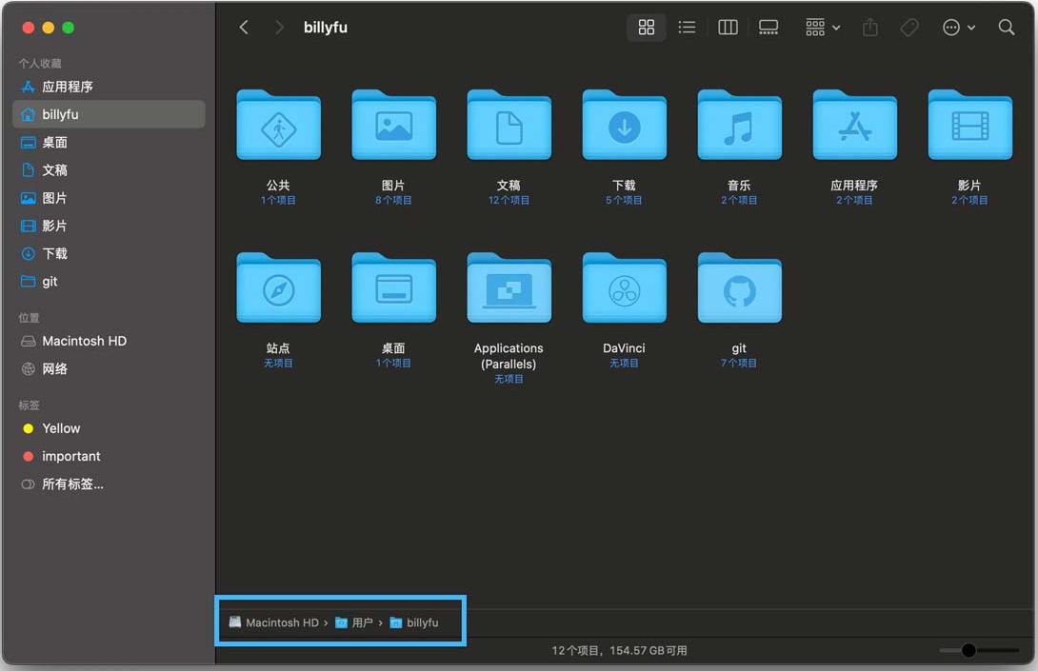The height and width of the screenshot is (671, 1038).
Task: Open the DaVinci folder
Action: [x=624, y=290]
